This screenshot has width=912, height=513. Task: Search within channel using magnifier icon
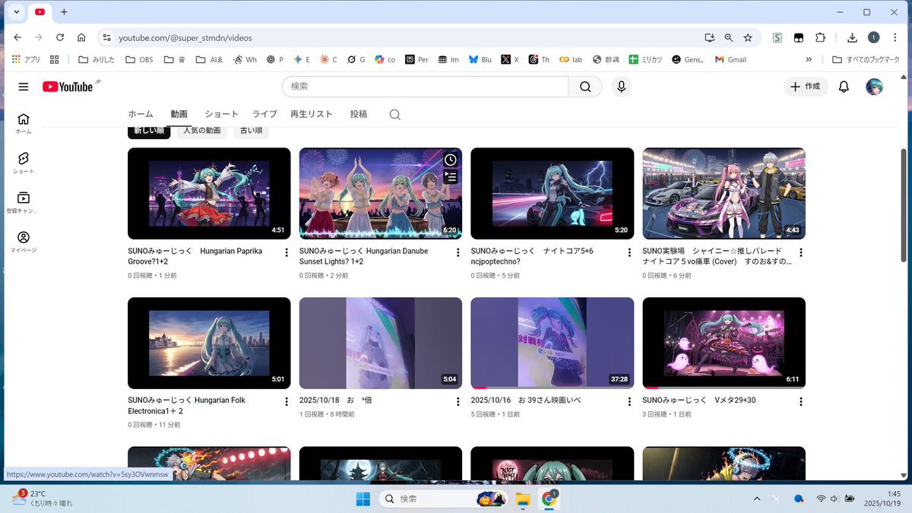(x=394, y=115)
